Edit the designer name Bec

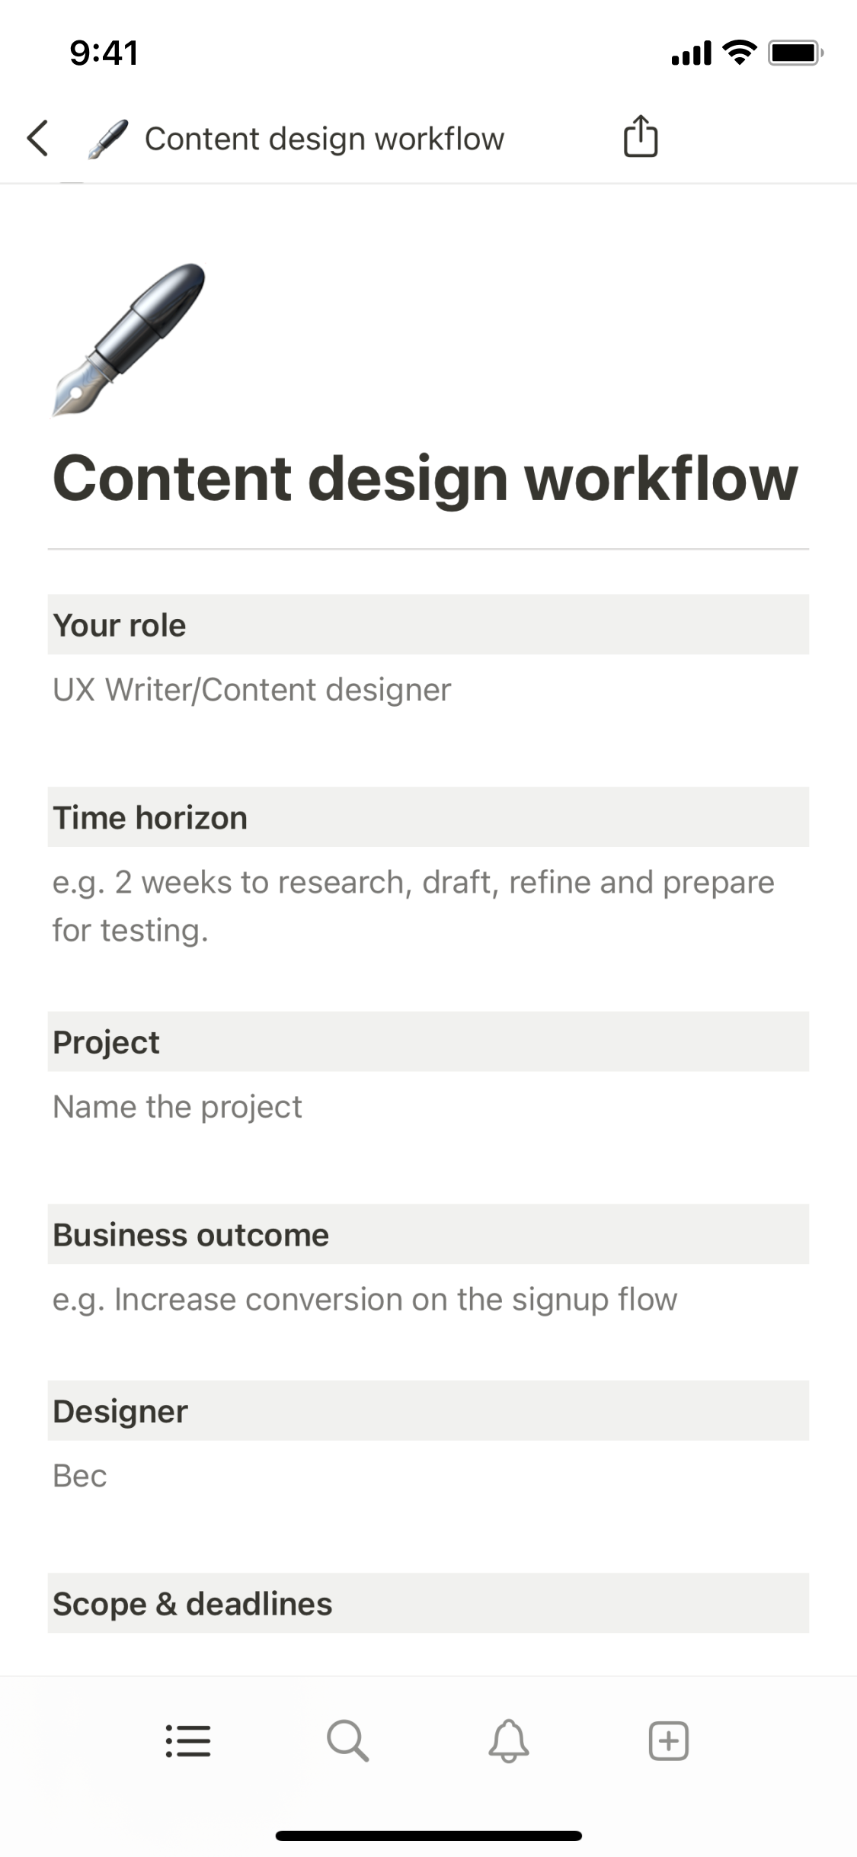click(80, 1476)
